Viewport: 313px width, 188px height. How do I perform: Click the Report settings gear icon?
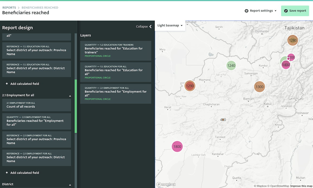click(246, 11)
